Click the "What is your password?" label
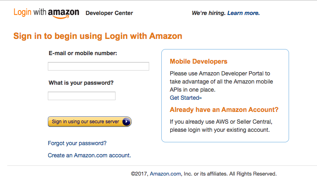Image resolution: width=317 pixels, height=193 pixels. [x=81, y=83]
